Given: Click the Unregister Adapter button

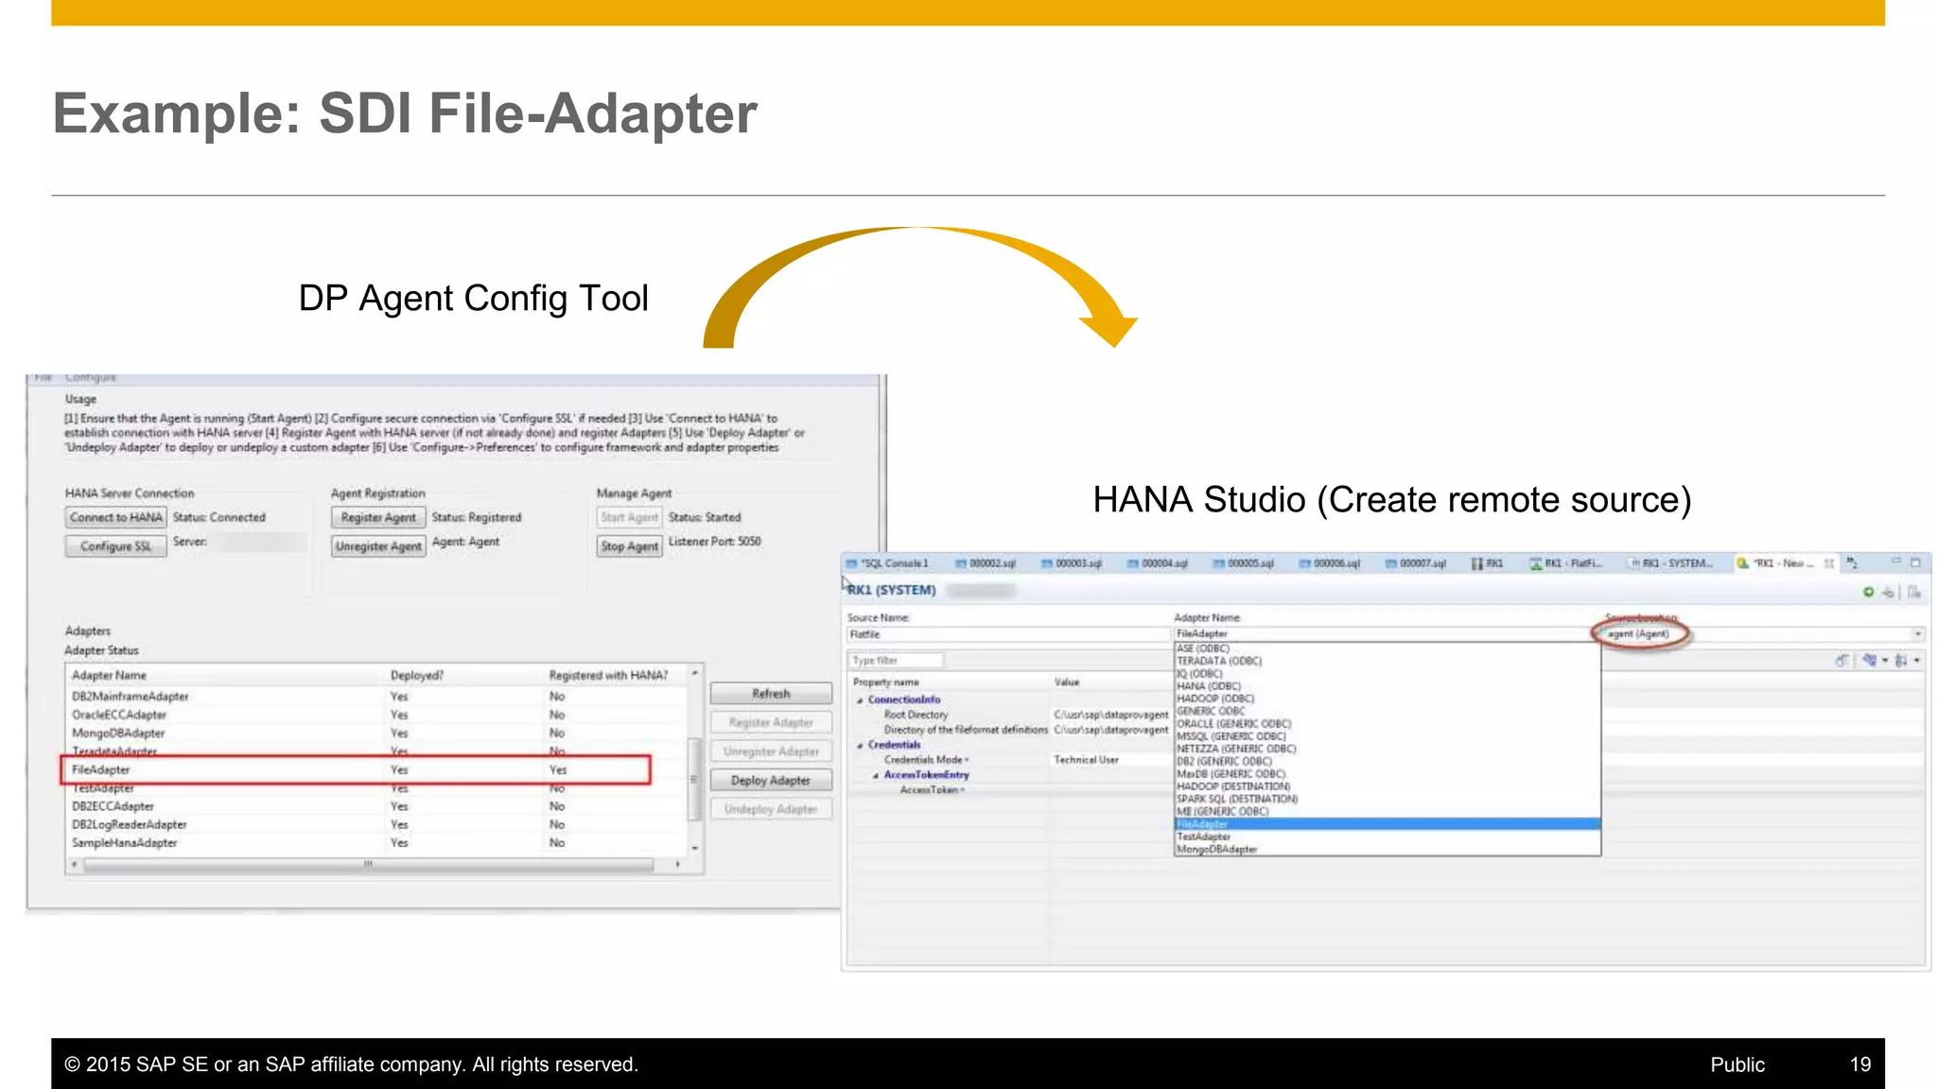Looking at the screenshot, I should pos(771,752).
